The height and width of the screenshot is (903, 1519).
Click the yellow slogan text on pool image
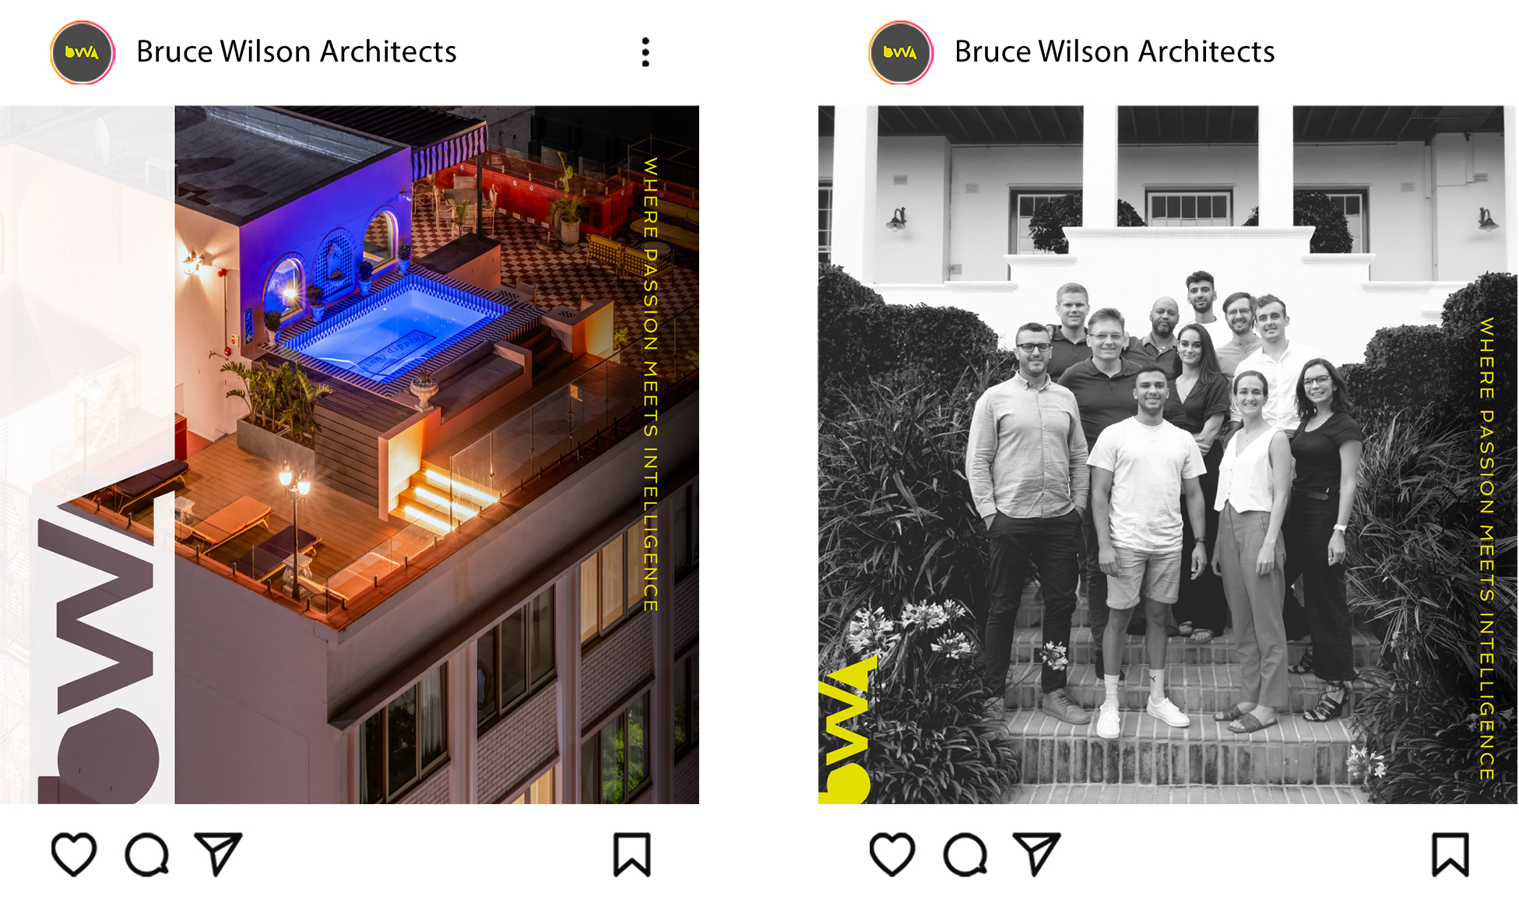(651, 384)
